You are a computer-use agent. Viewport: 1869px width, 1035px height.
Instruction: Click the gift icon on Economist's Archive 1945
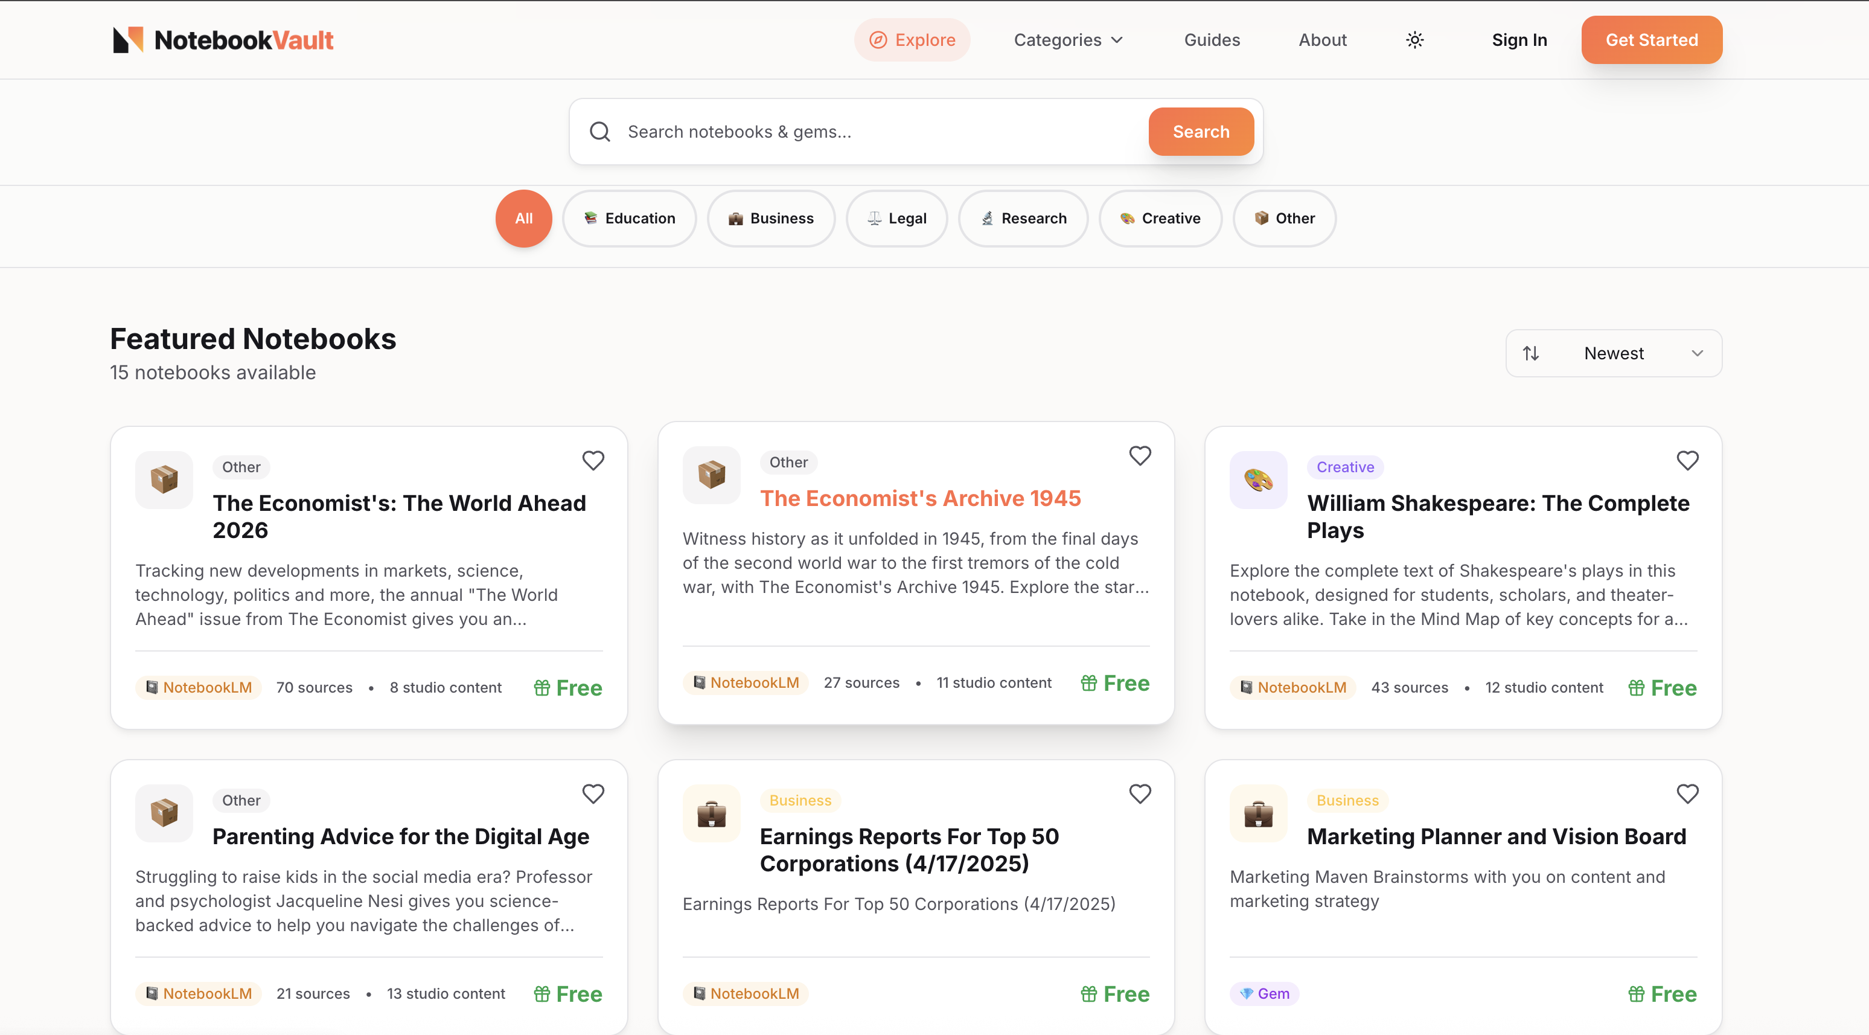click(x=1088, y=683)
